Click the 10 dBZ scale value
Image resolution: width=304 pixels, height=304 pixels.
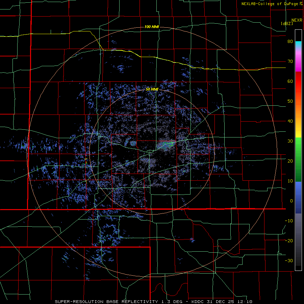290,181
